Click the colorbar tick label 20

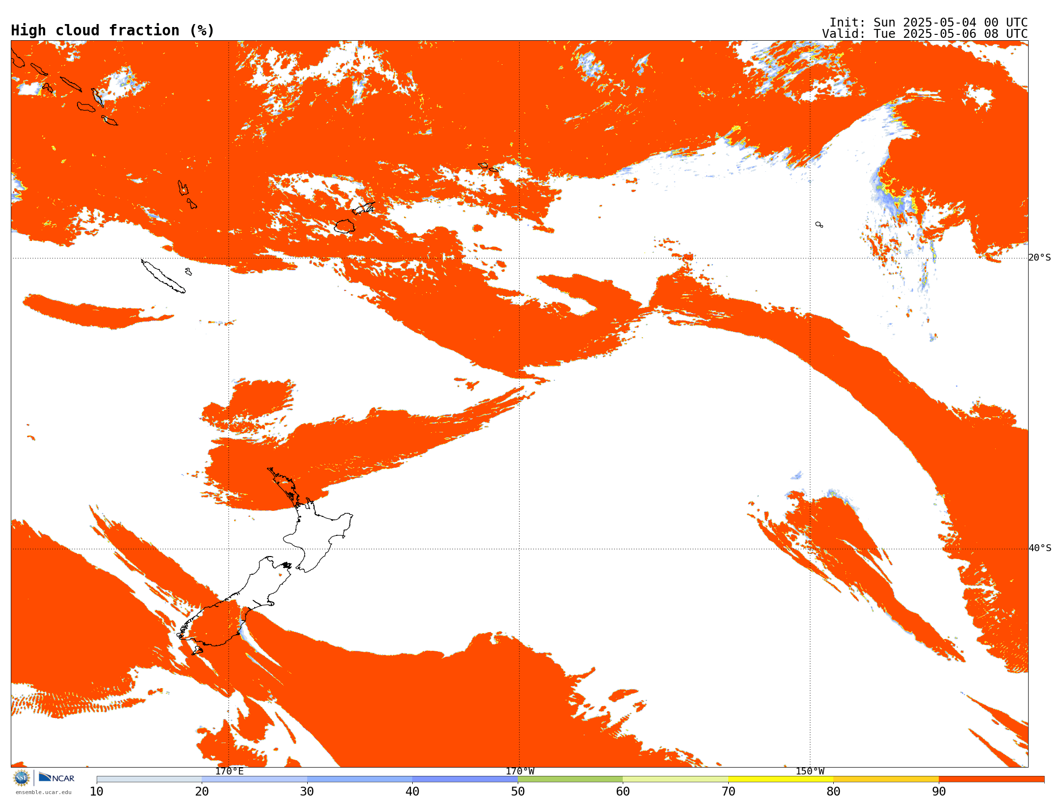[x=202, y=791]
